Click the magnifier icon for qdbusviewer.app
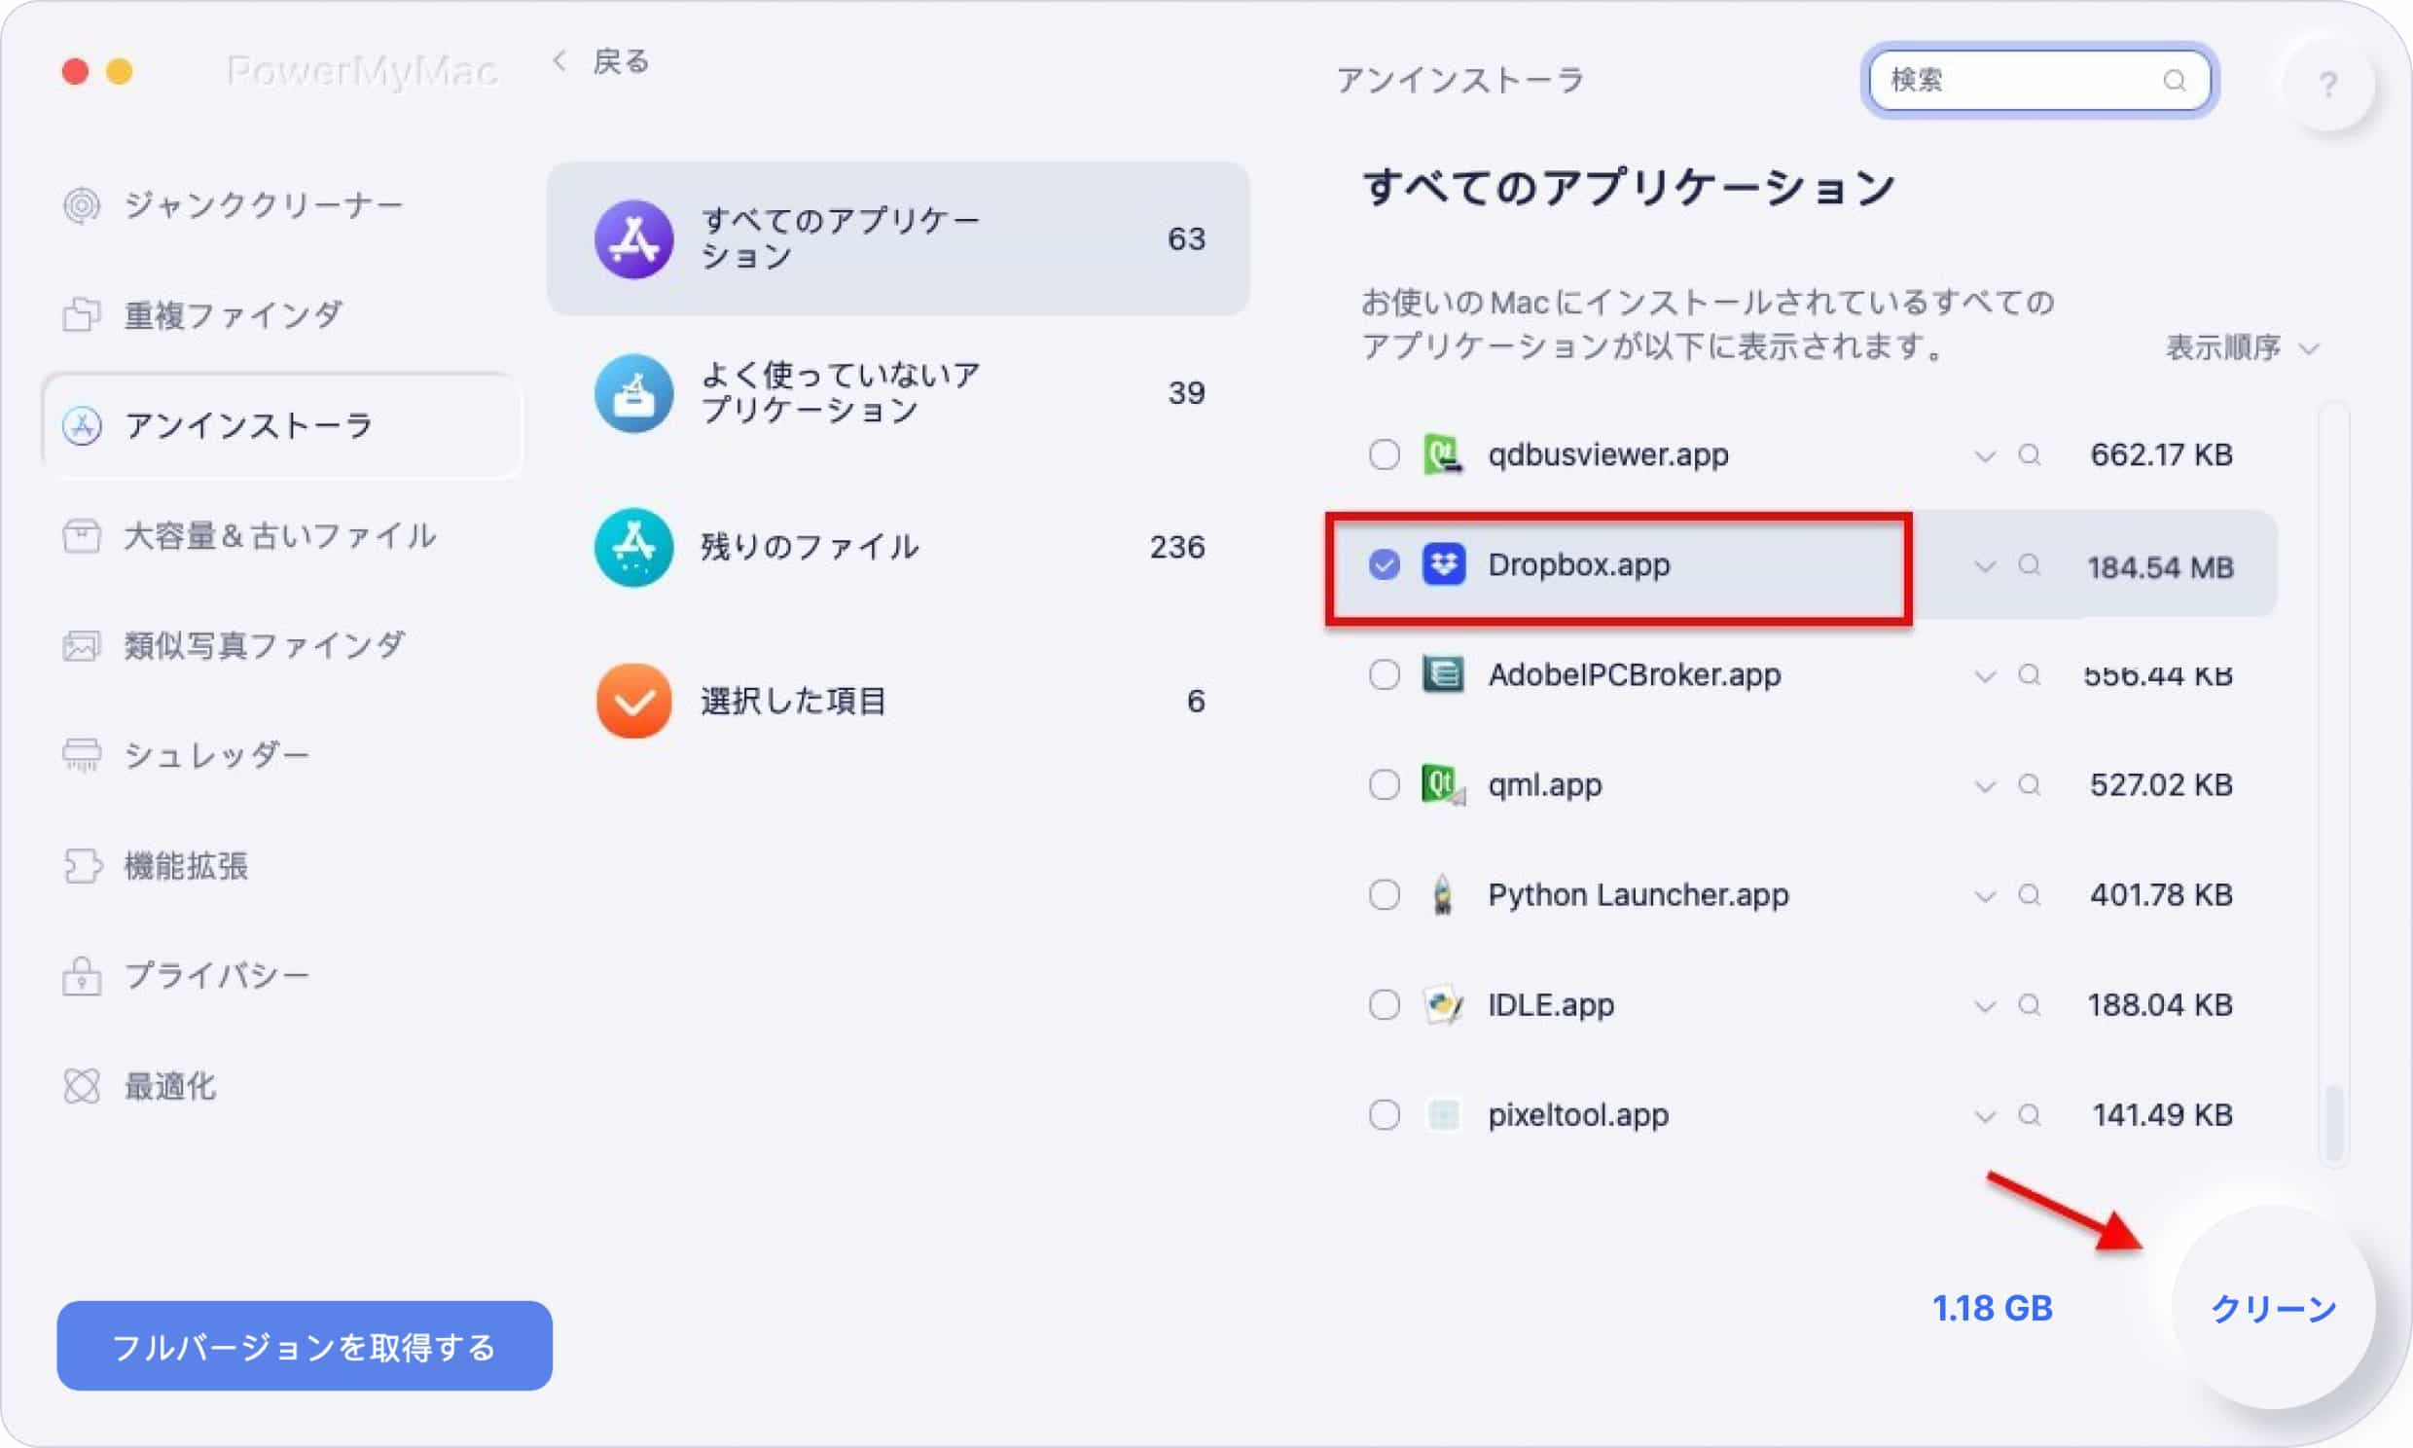 click(x=2030, y=454)
